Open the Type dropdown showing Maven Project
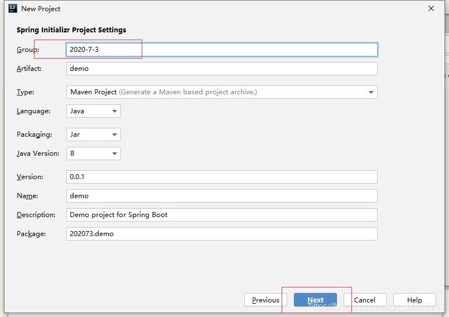449x317 pixels. (x=222, y=92)
